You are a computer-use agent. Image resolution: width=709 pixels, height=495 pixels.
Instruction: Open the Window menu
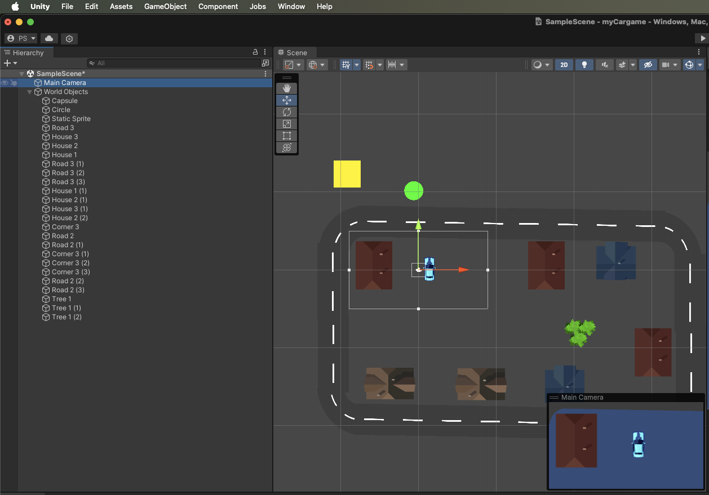(291, 6)
